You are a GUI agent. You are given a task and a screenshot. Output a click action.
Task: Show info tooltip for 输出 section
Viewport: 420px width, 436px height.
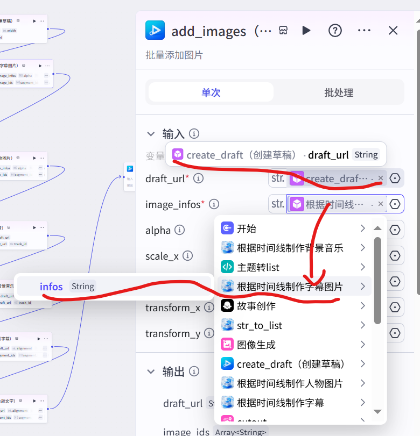194,371
